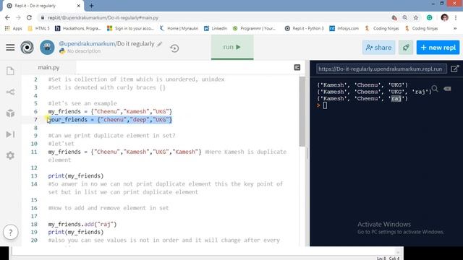
Task: Close the Repl.it browser tab
Action: pos(79,6)
